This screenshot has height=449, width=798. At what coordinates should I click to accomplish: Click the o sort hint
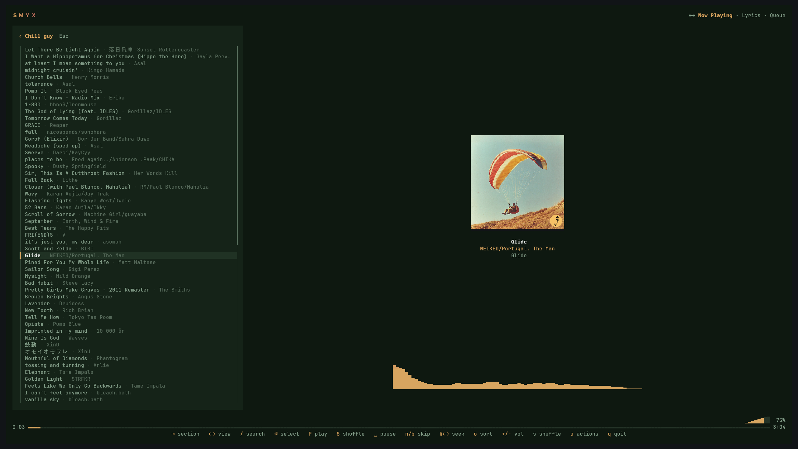tap(483, 434)
